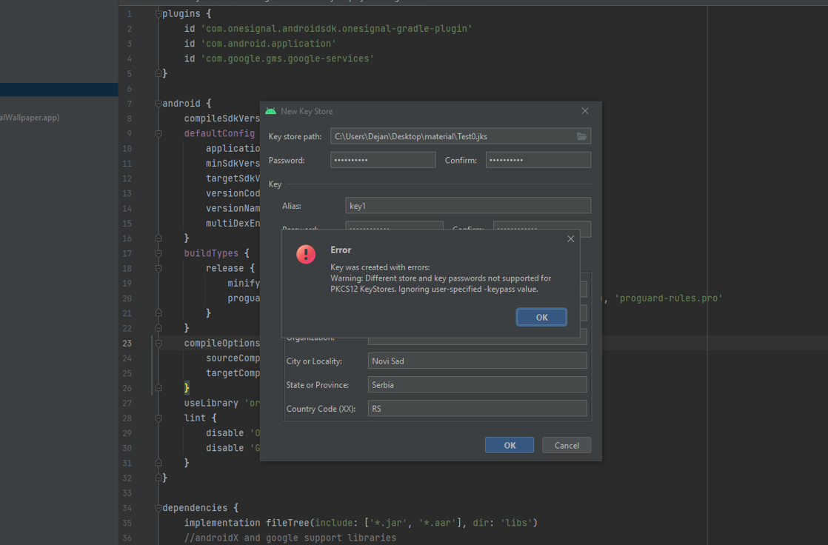
Task: Click line number 33 in gutter
Action: click(127, 492)
